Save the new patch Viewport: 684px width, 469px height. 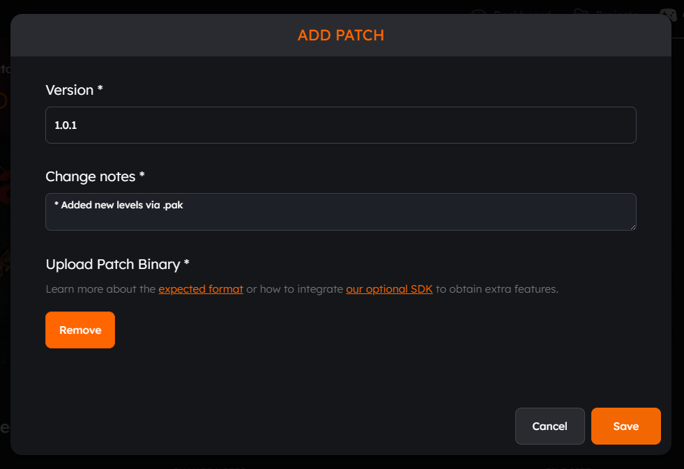coord(625,426)
